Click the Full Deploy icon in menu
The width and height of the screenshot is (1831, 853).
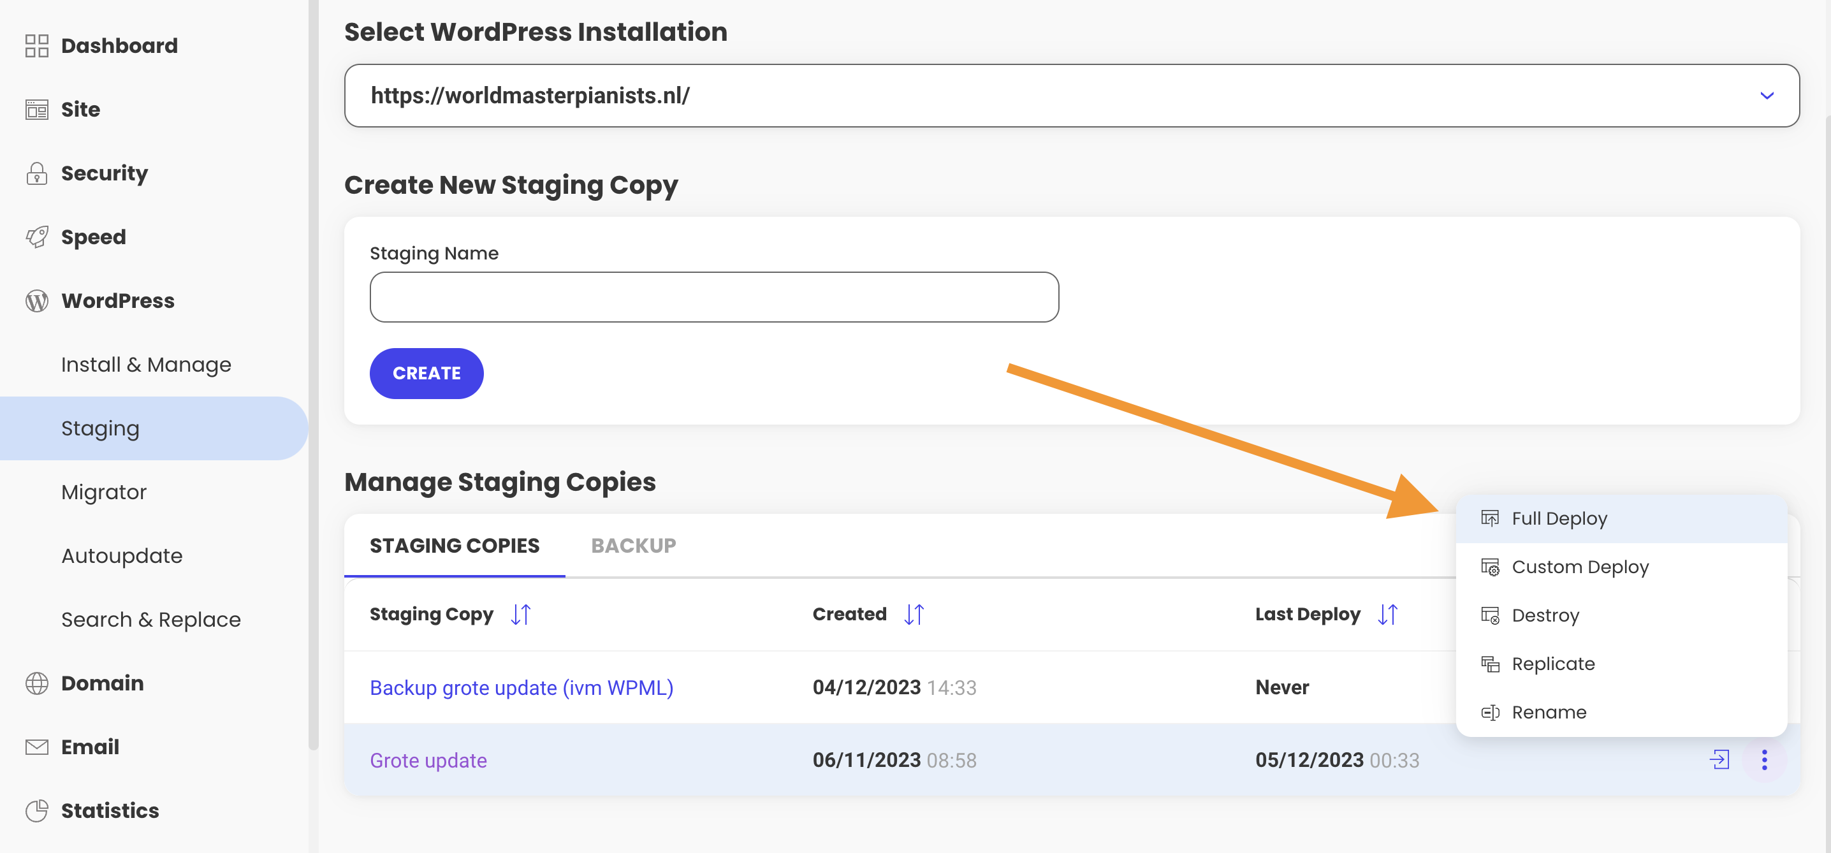coord(1490,518)
